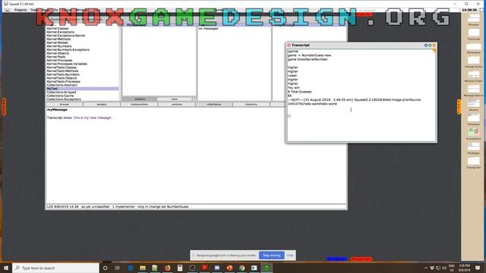Open File Explorer from the taskbar
The image size is (486, 273).
[143, 268]
